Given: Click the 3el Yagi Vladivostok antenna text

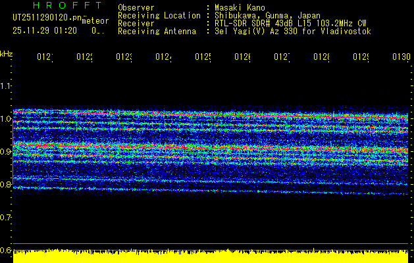Looking at the screenshot, I should [x=292, y=31].
